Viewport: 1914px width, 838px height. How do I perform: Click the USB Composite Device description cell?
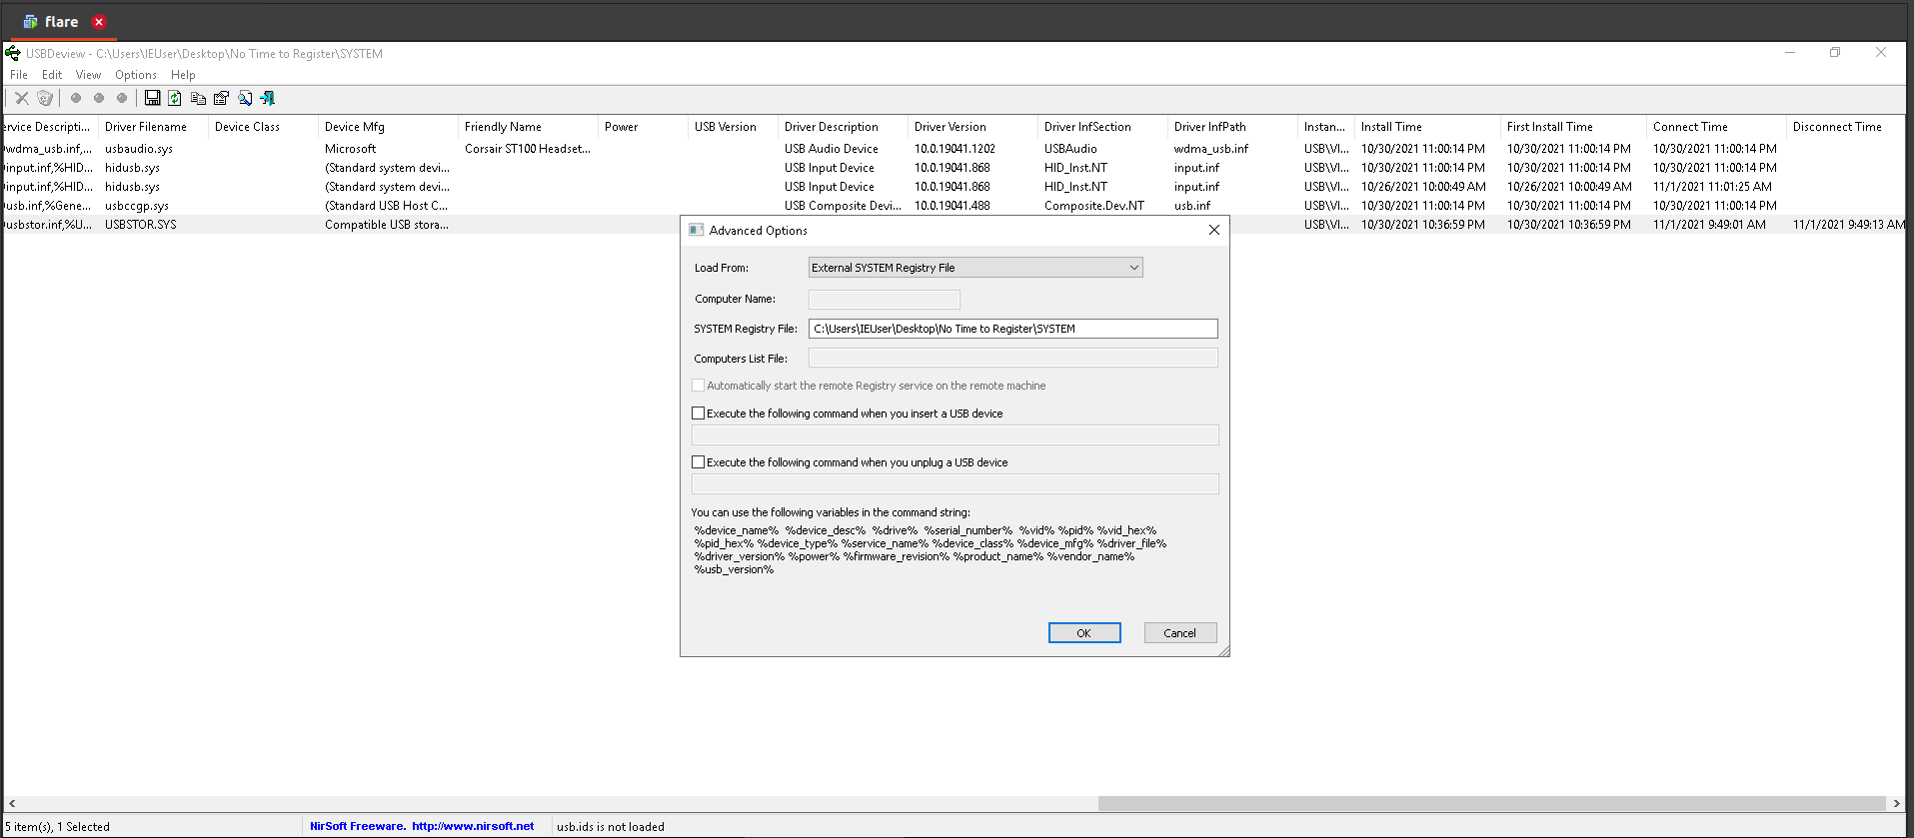pos(843,206)
